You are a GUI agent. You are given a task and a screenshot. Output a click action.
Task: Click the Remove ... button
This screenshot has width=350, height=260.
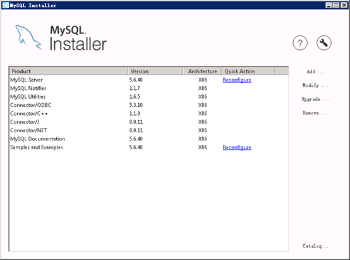tap(315, 113)
